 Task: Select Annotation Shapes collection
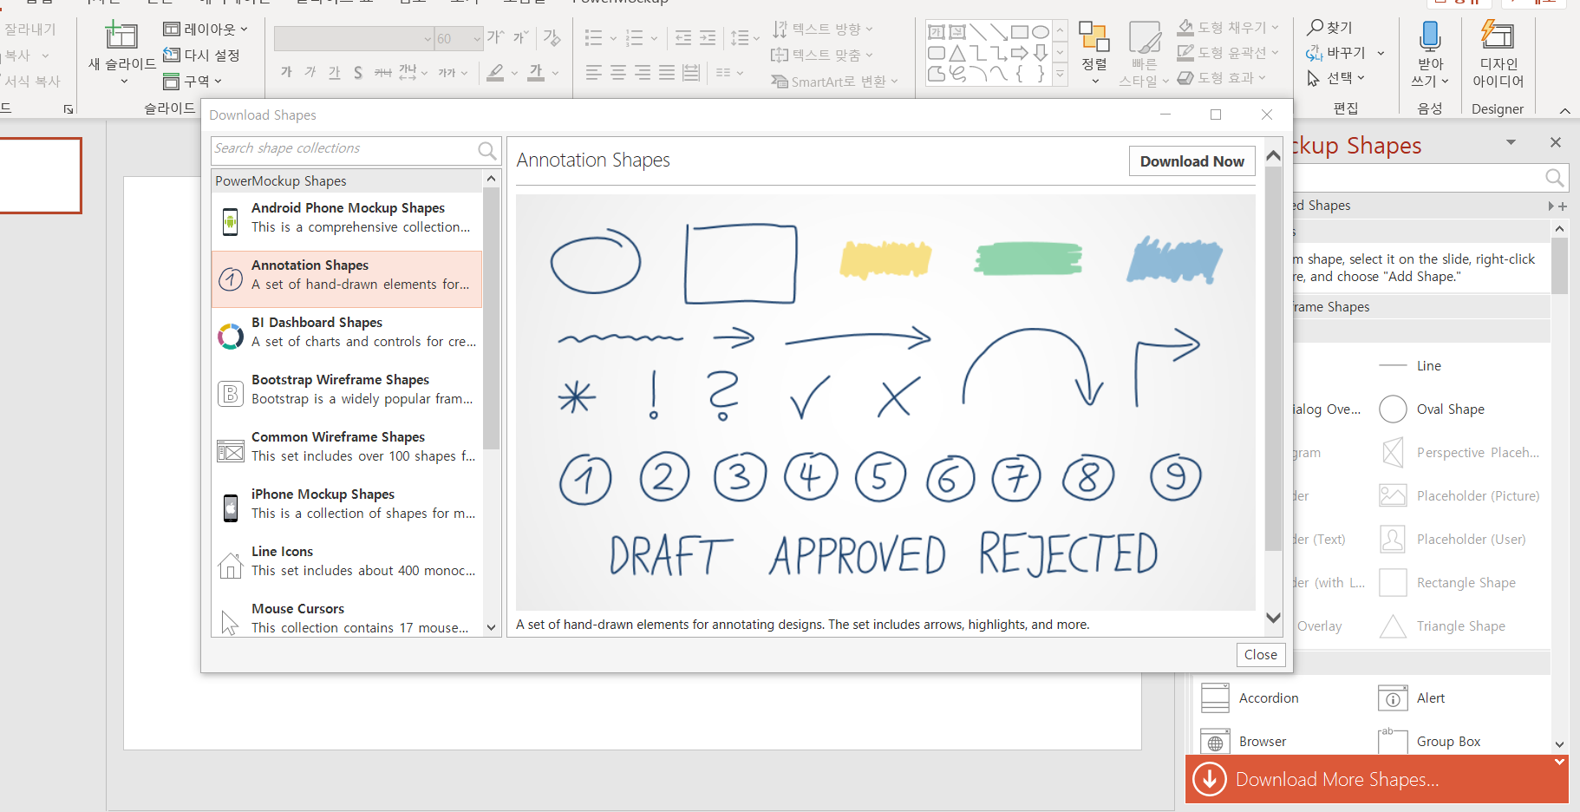pos(347,279)
